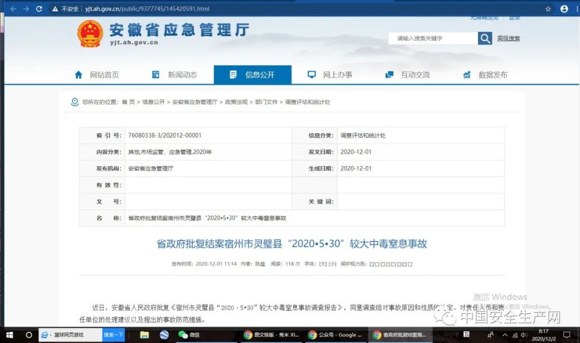Pick the first eye-protection color swatch

[372, 264]
